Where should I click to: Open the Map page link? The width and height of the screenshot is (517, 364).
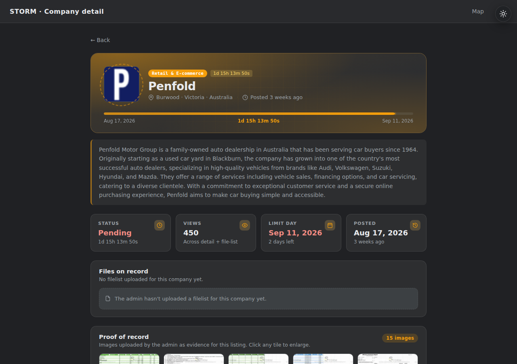pyautogui.click(x=478, y=11)
